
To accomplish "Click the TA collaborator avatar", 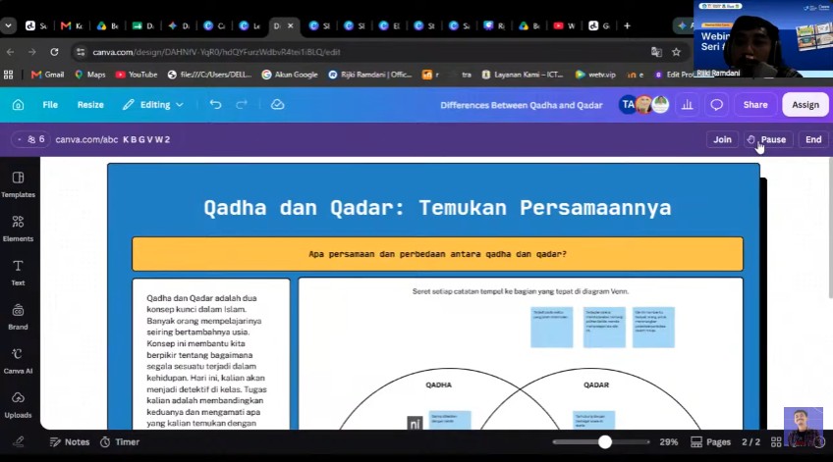I will click(x=628, y=105).
